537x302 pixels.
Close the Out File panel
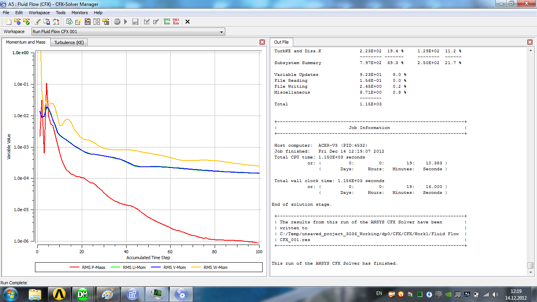[x=530, y=42]
